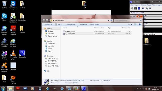
Task: Click the address bar refresh button
Action: tap(111, 20)
